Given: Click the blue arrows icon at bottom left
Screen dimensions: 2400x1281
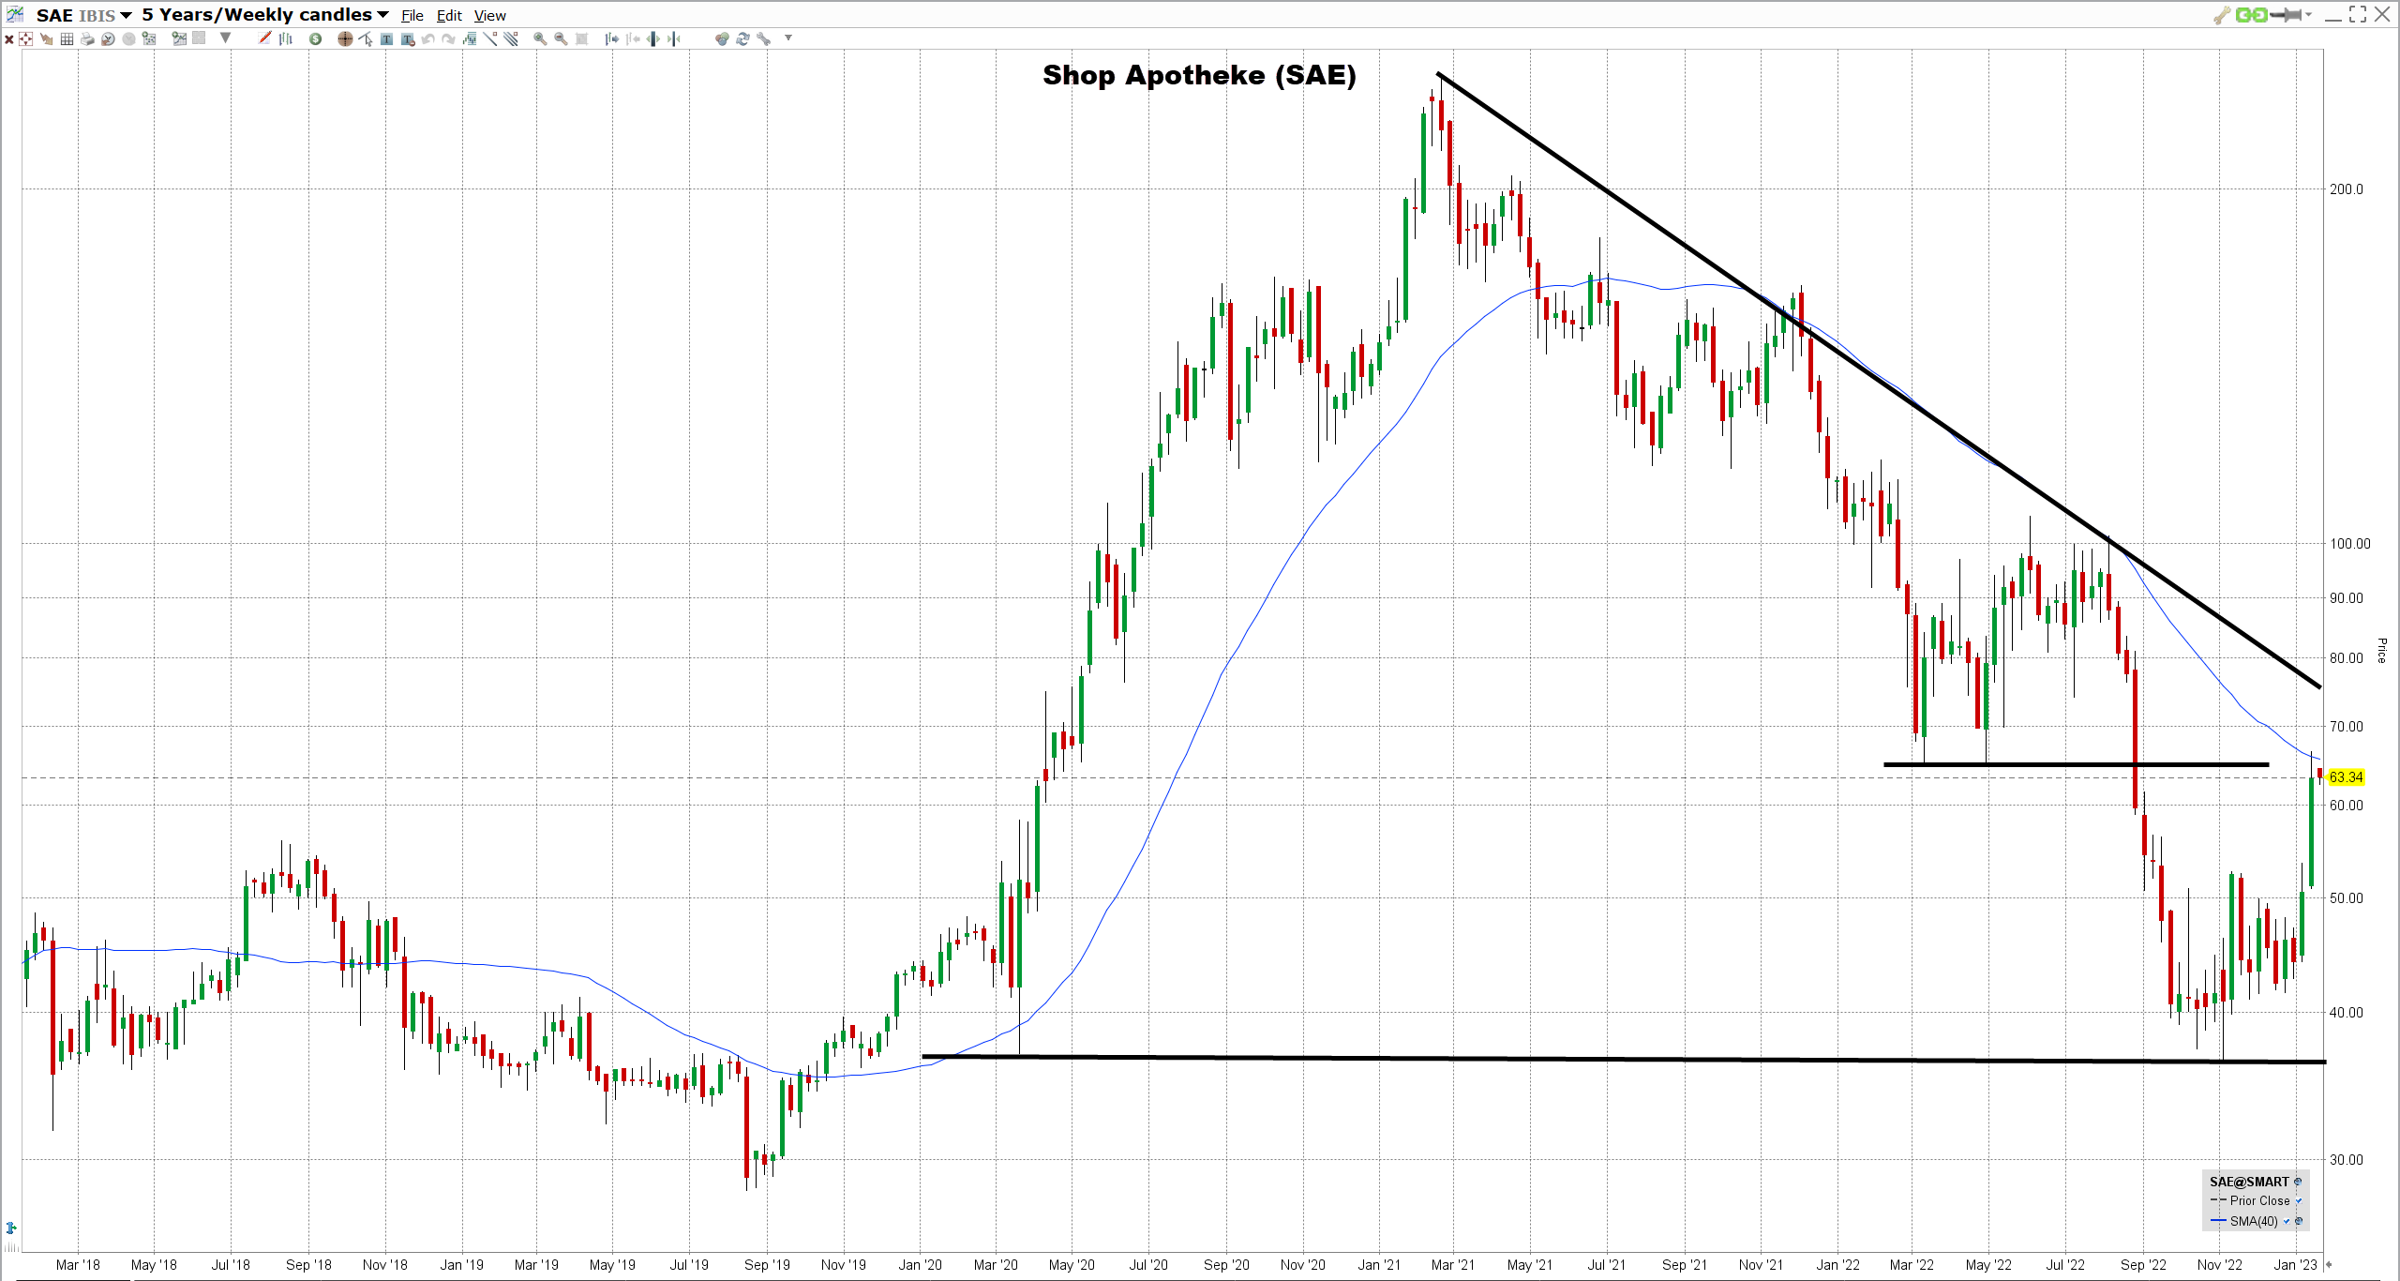Looking at the screenshot, I should 10,1228.
